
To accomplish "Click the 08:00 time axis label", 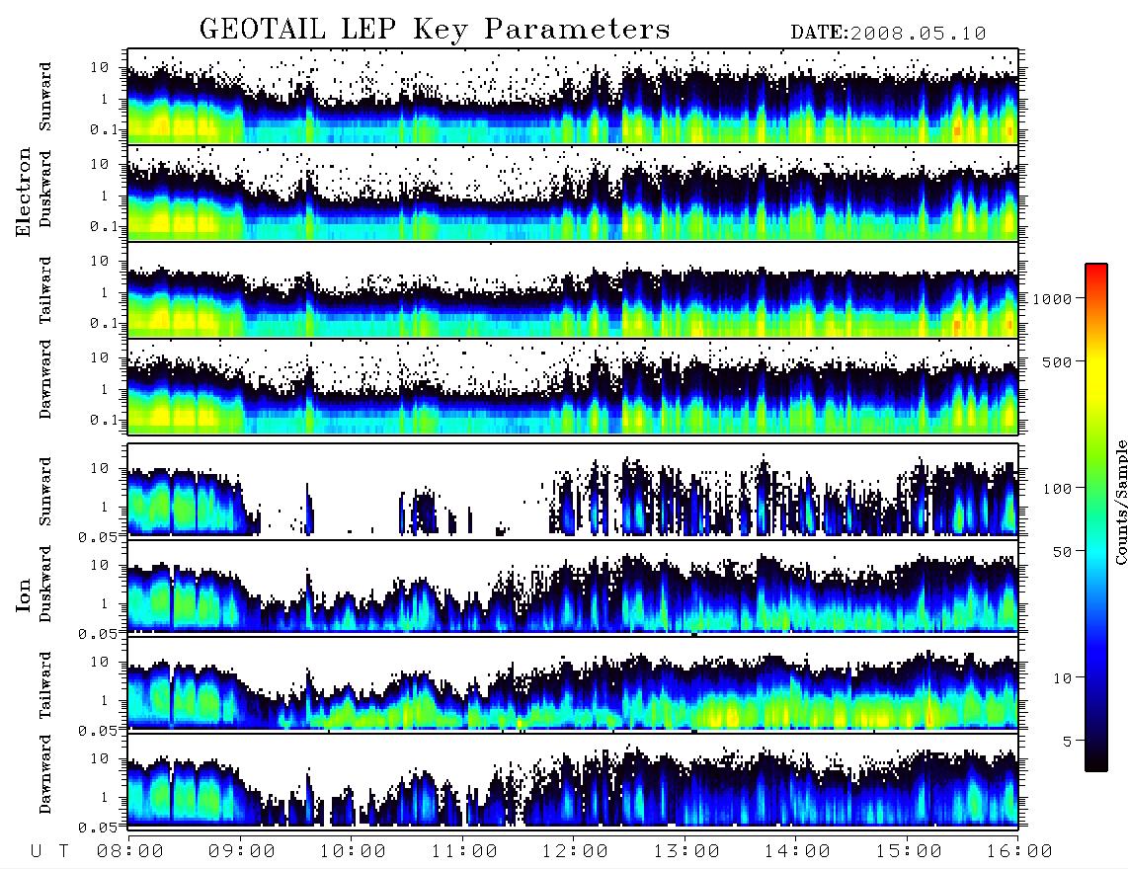I will tap(130, 851).
